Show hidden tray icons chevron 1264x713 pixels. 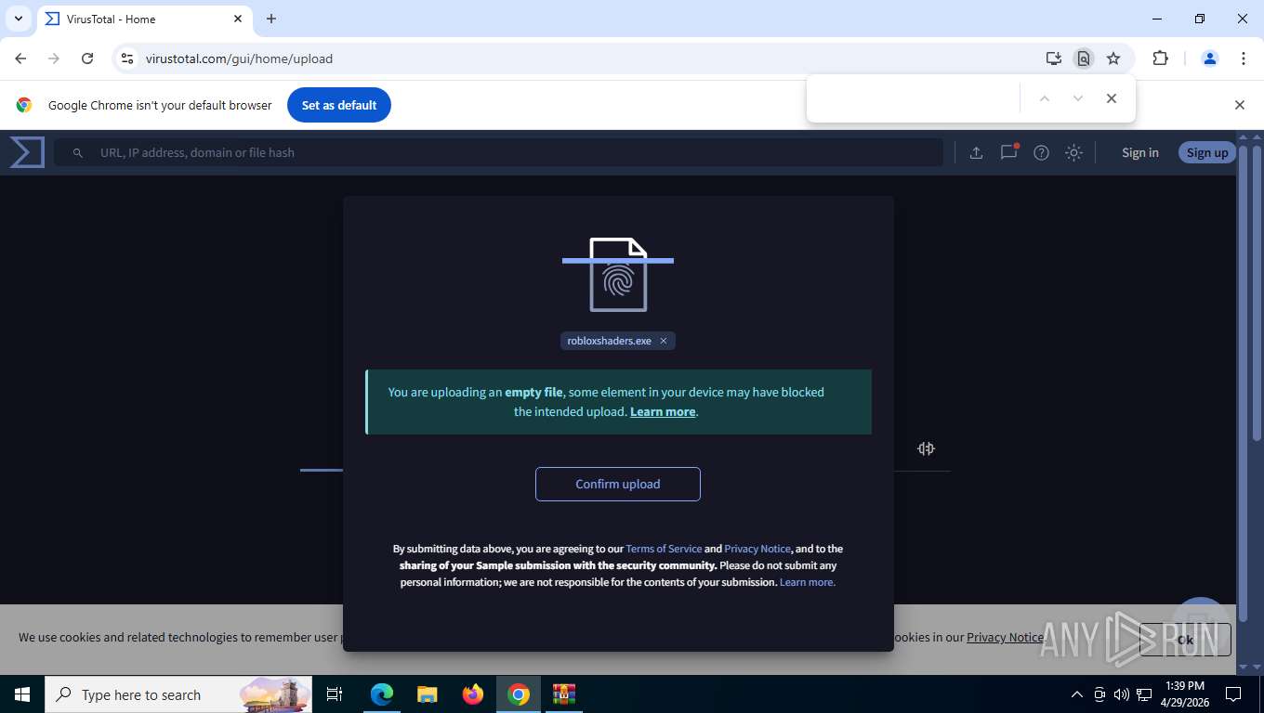[1077, 694]
